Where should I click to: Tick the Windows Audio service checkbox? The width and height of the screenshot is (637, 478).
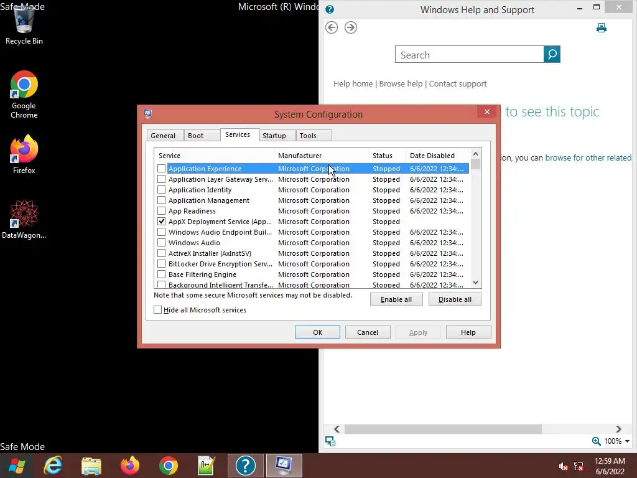pos(161,242)
